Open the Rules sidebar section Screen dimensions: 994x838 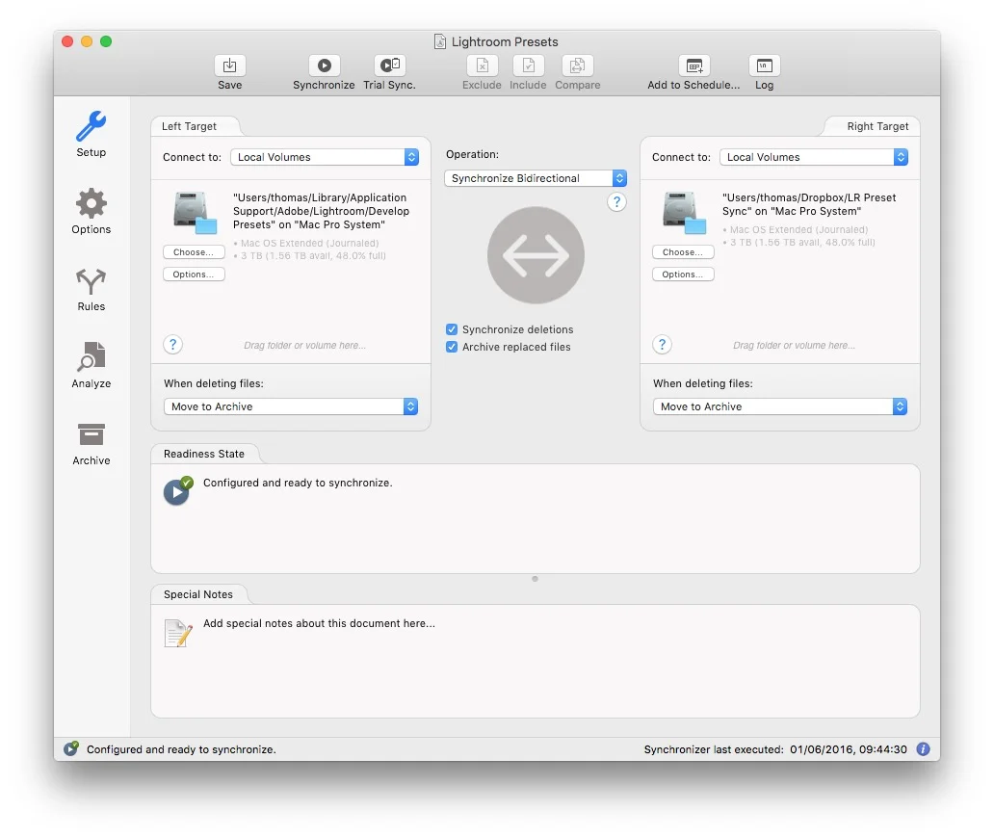click(x=92, y=289)
